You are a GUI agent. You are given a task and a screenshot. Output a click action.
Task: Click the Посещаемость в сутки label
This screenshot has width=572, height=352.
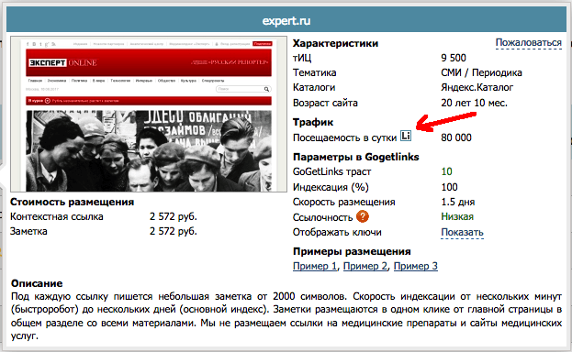(x=344, y=137)
